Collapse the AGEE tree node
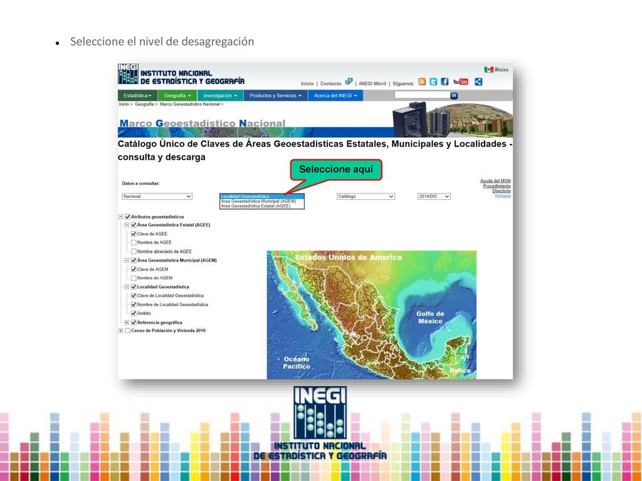The width and height of the screenshot is (642, 481). click(127, 225)
